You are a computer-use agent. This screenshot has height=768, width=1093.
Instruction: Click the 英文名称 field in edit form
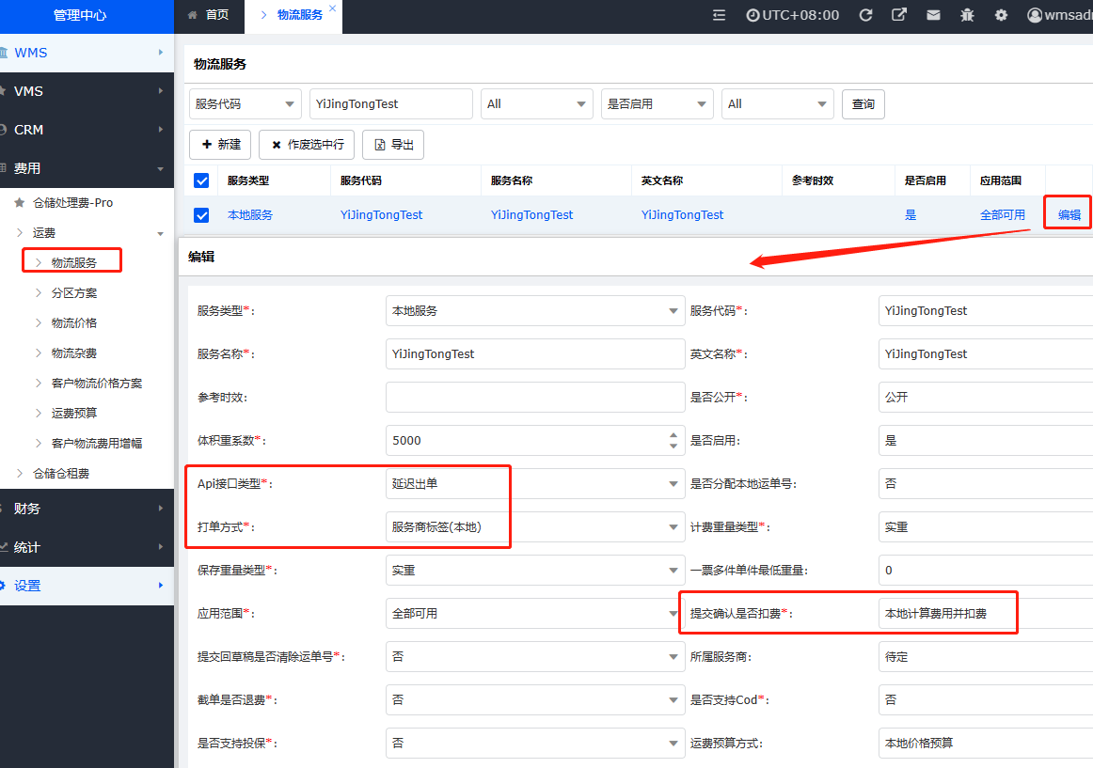pos(986,354)
